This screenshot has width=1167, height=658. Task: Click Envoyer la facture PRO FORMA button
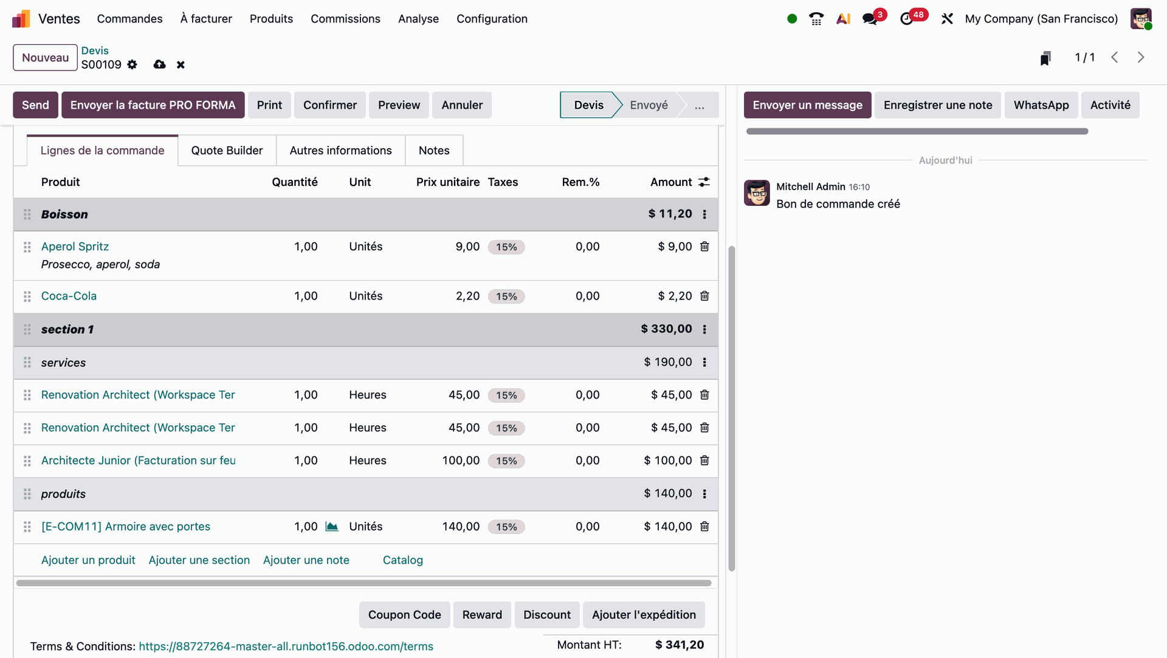pyautogui.click(x=153, y=105)
